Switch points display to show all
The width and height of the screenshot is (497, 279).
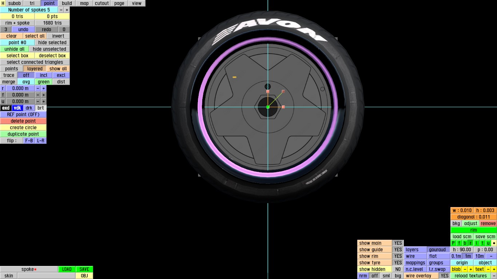coord(58,69)
